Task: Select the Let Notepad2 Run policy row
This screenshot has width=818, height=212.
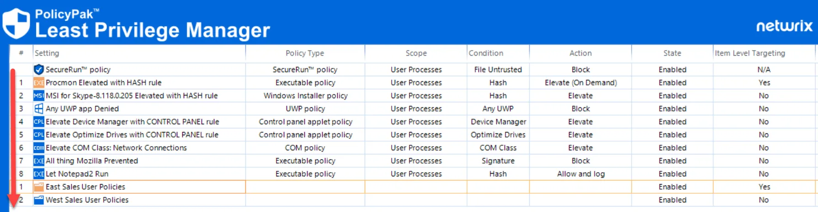Action: click(x=77, y=174)
